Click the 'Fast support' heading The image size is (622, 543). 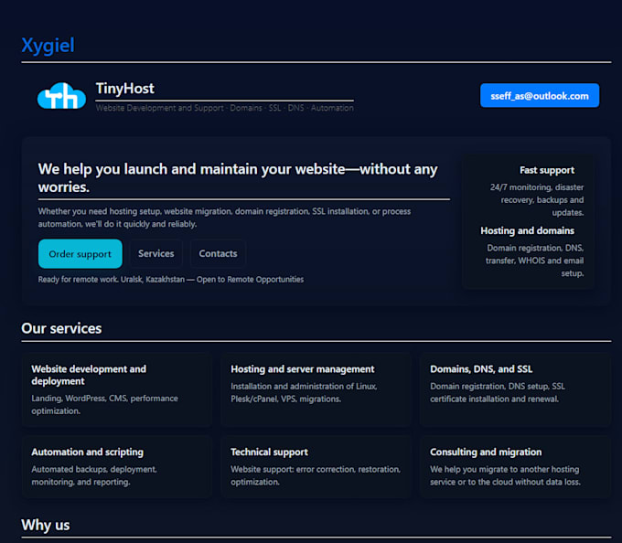tap(547, 170)
